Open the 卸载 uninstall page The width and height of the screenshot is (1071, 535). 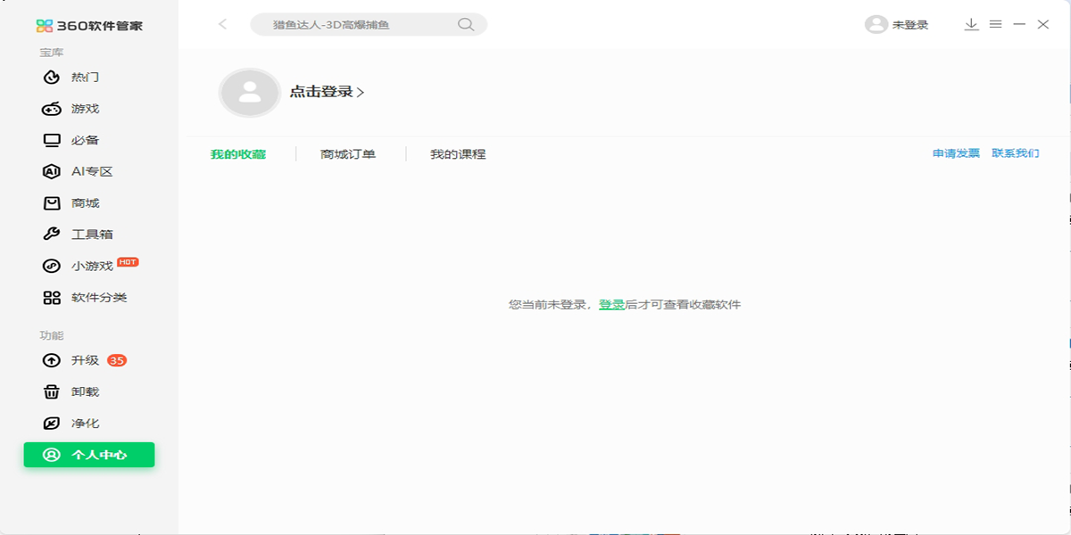point(85,392)
